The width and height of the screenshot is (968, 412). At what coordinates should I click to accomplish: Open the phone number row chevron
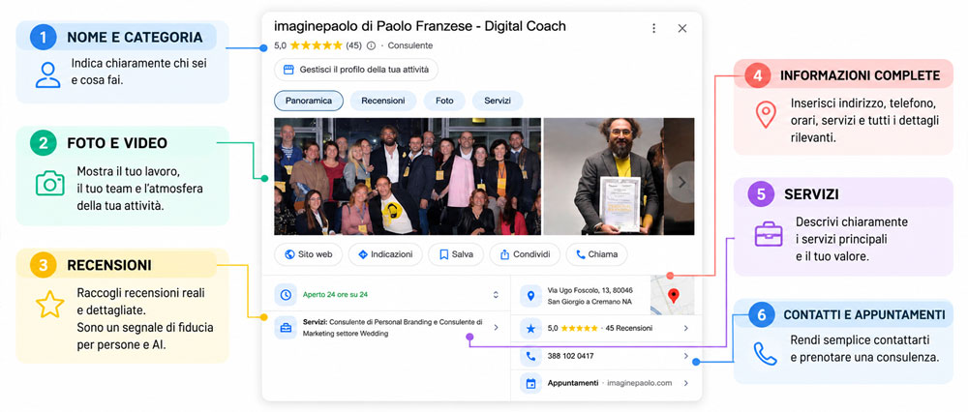[x=685, y=356]
